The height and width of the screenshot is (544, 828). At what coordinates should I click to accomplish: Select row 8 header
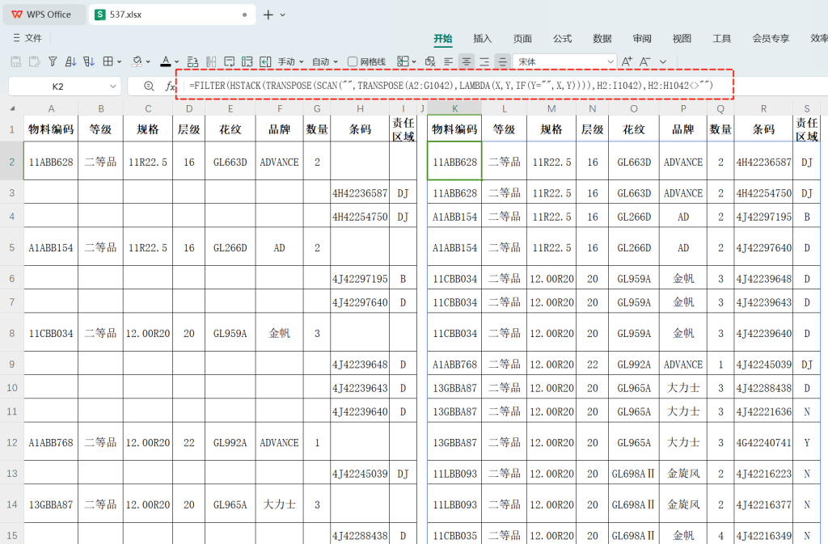point(11,334)
